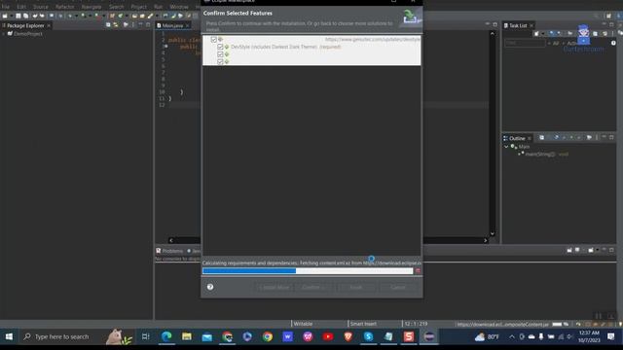Click the Confirm button
This screenshot has width=623, height=350.
pyautogui.click(x=313, y=287)
